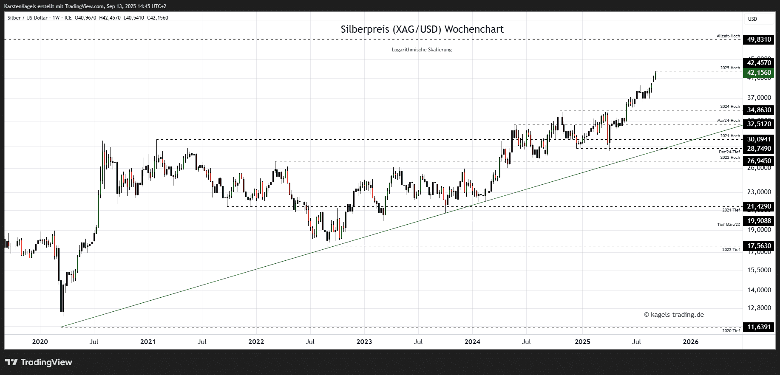Click the 2023 marker on the time axis

[x=364, y=342]
